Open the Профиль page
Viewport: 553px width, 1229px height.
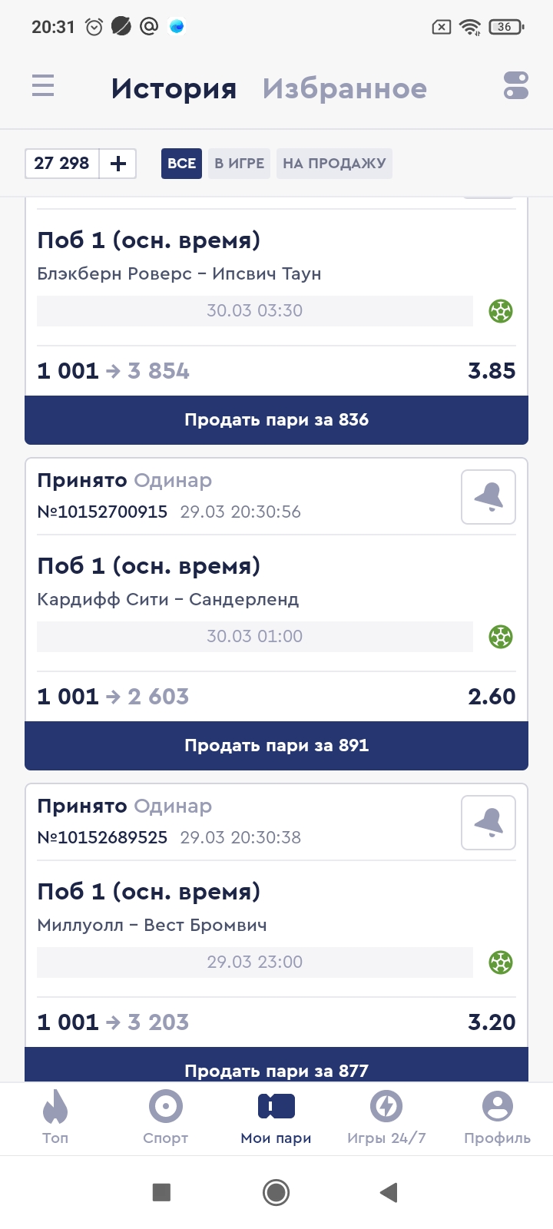[x=497, y=1118]
